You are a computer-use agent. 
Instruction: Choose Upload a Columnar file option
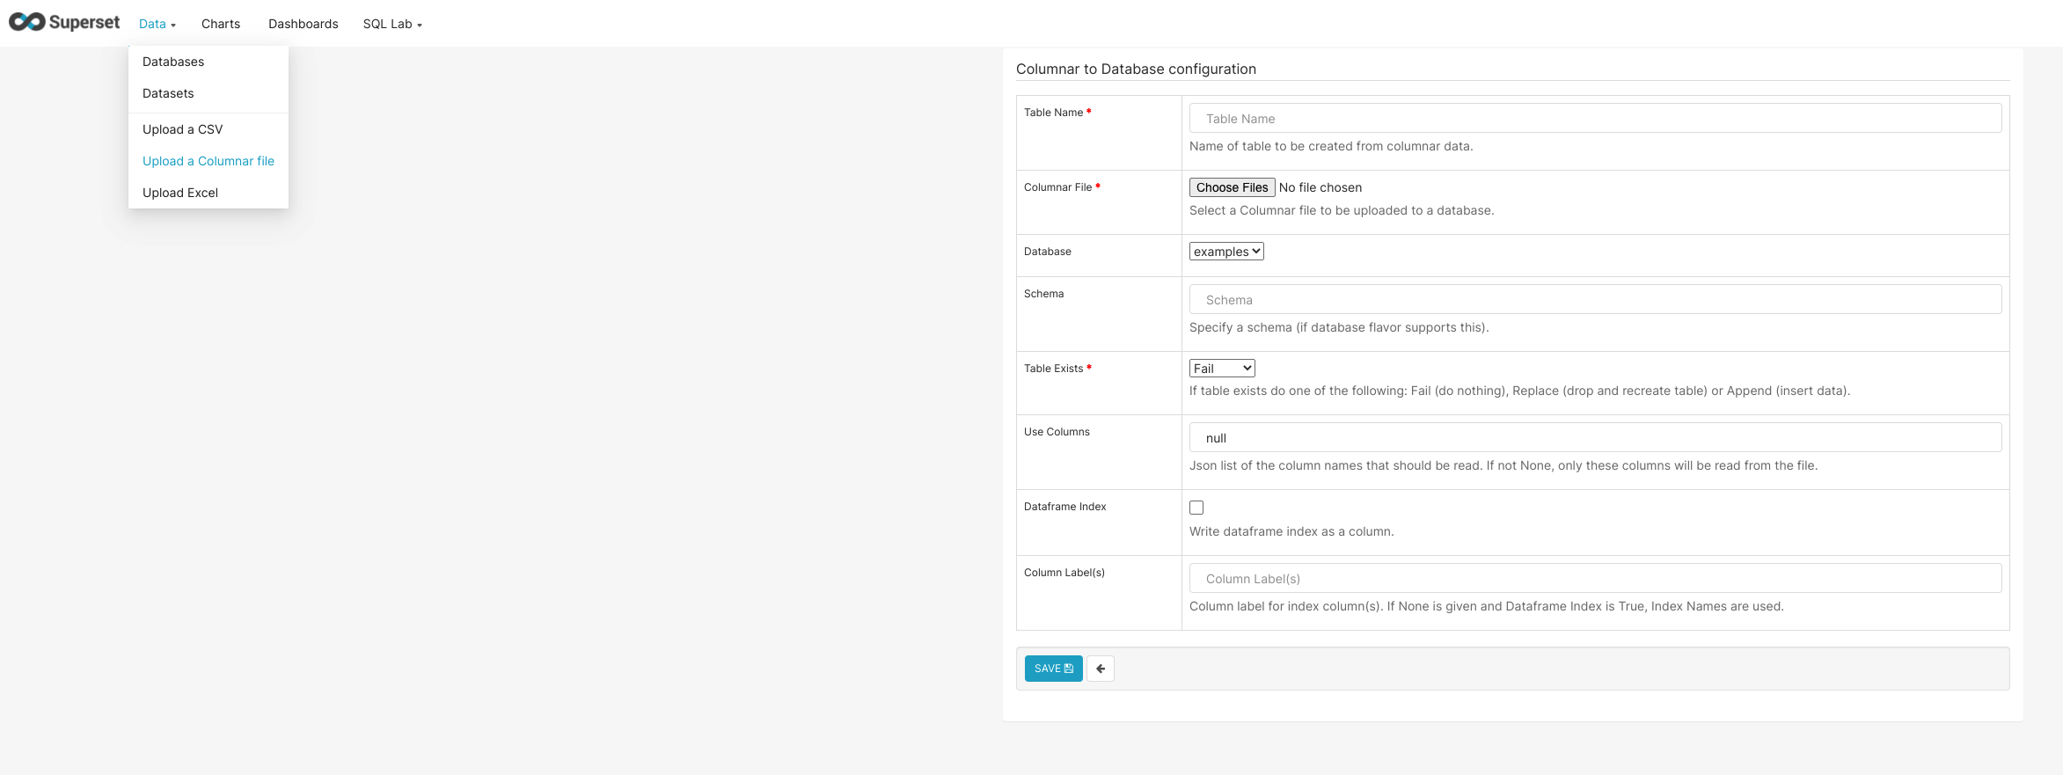coord(208,161)
